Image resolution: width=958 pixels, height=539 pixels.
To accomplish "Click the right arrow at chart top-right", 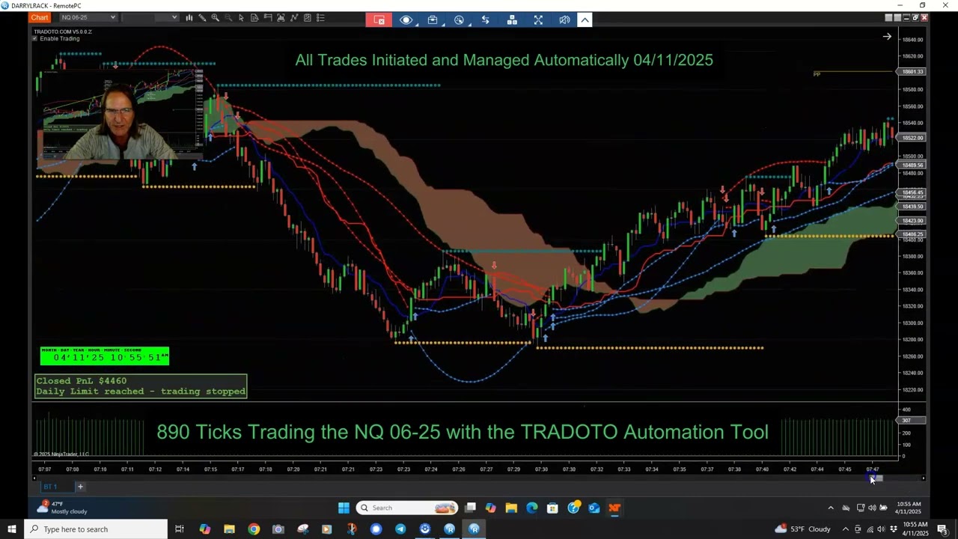I will 887,37.
